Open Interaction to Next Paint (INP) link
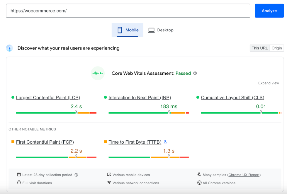Image resolution: width=287 pixels, height=194 pixels. [140, 98]
